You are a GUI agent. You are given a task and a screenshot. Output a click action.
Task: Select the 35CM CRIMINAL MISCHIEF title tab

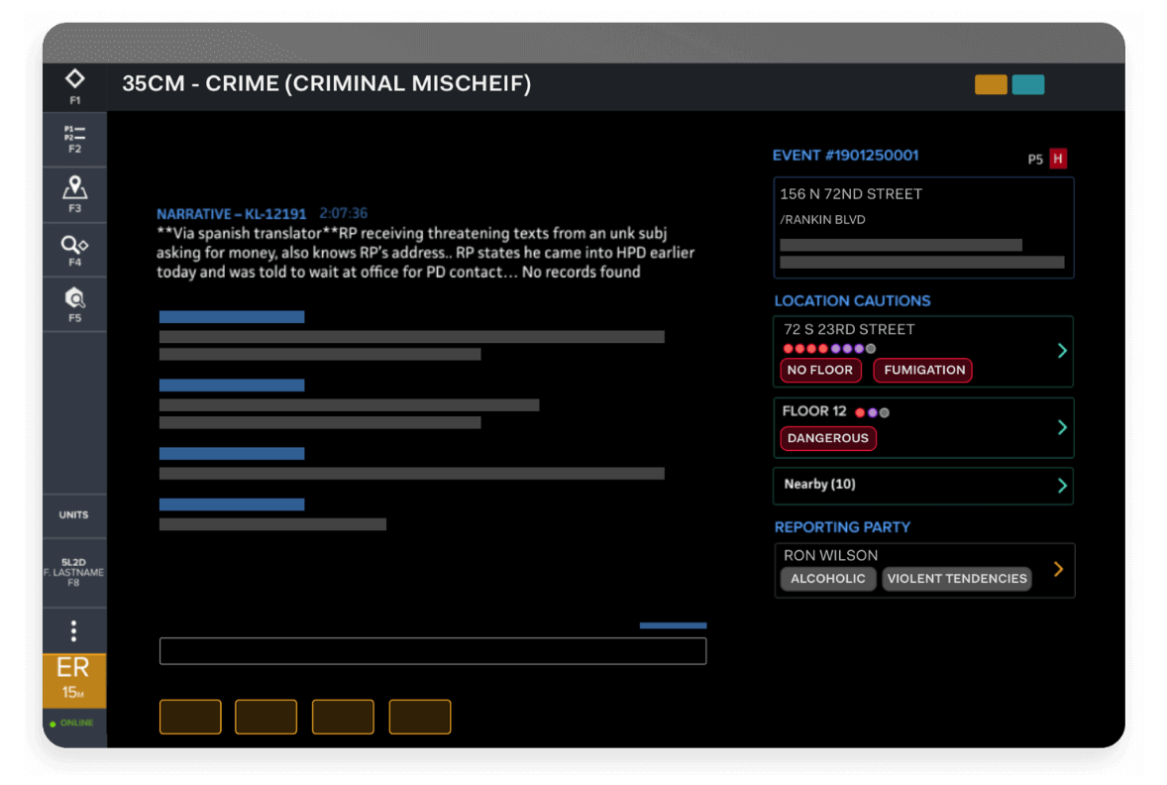pos(327,84)
